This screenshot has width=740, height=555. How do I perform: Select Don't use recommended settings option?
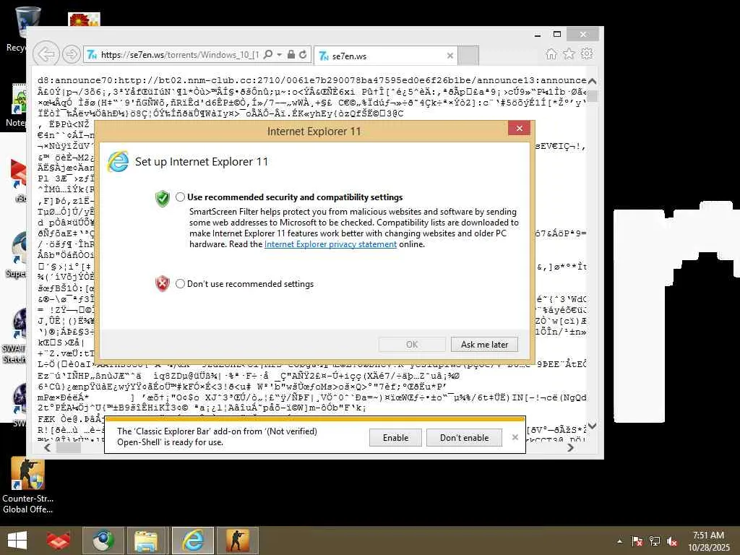(x=180, y=283)
